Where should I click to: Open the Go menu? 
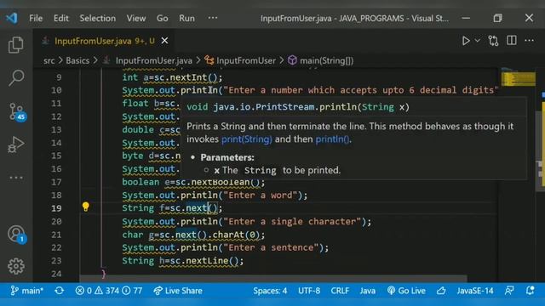pos(162,18)
